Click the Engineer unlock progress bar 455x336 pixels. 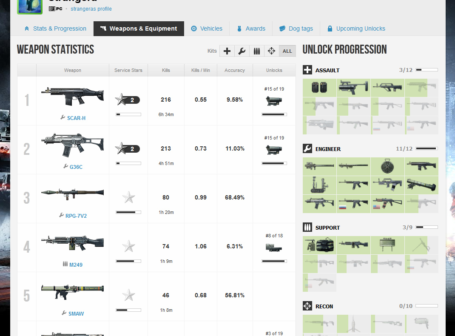click(427, 148)
